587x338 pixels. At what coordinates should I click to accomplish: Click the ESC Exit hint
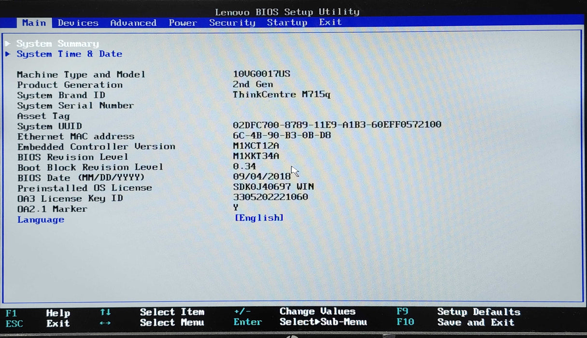(38, 324)
